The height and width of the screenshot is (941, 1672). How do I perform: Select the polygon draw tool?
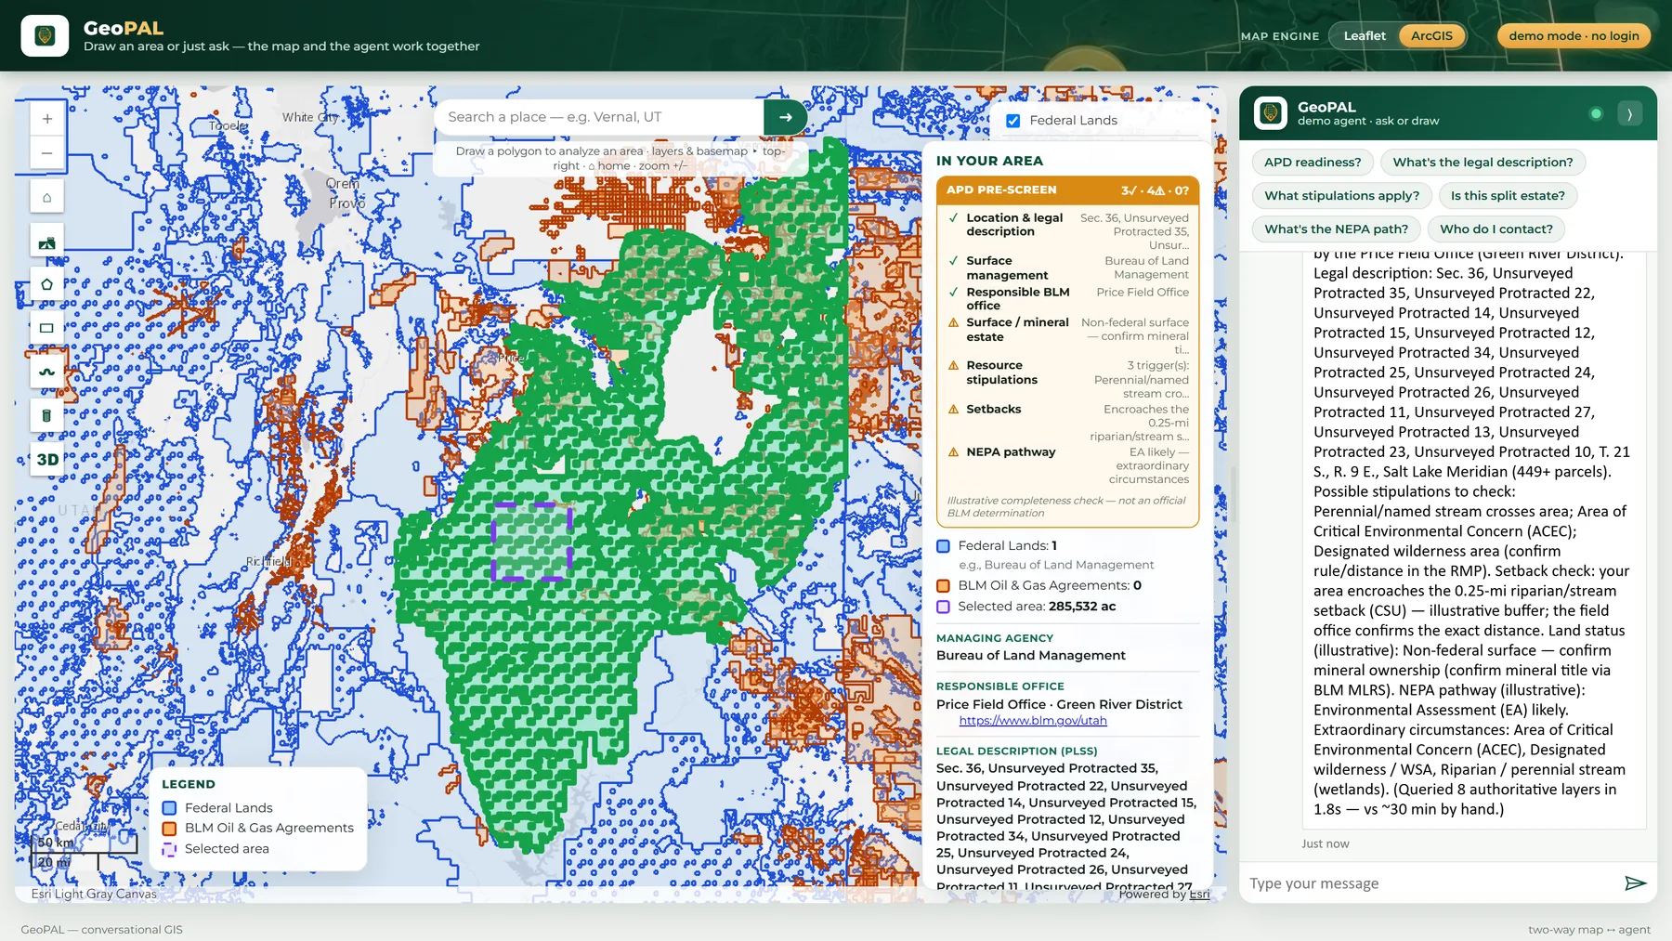(x=47, y=284)
